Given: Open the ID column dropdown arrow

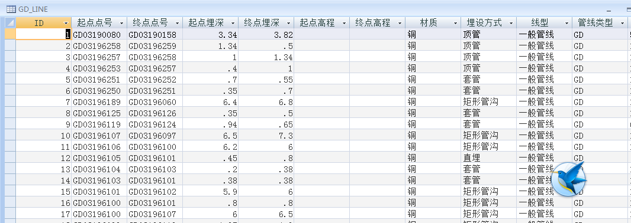Looking at the screenshot, I should point(66,23).
